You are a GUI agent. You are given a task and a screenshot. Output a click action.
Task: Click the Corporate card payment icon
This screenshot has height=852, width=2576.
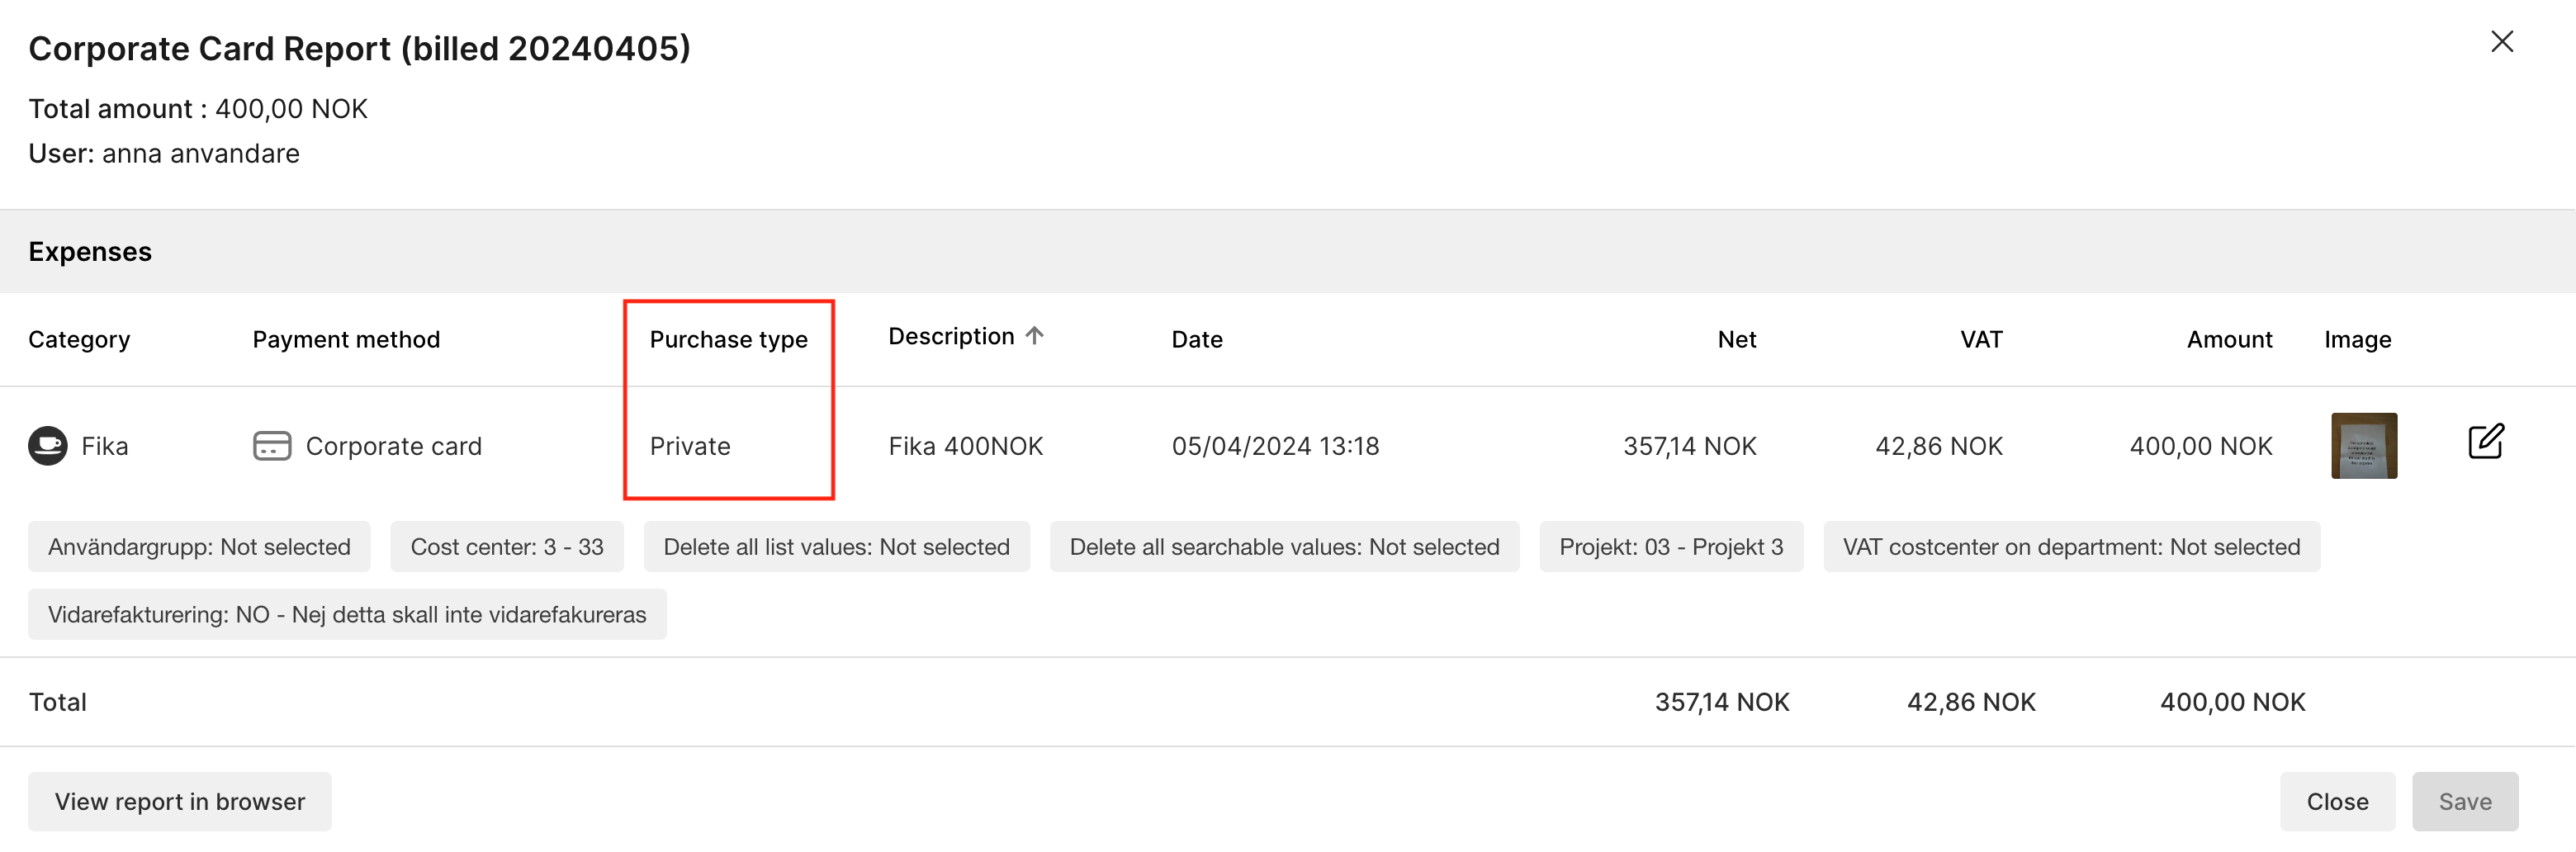click(x=272, y=446)
